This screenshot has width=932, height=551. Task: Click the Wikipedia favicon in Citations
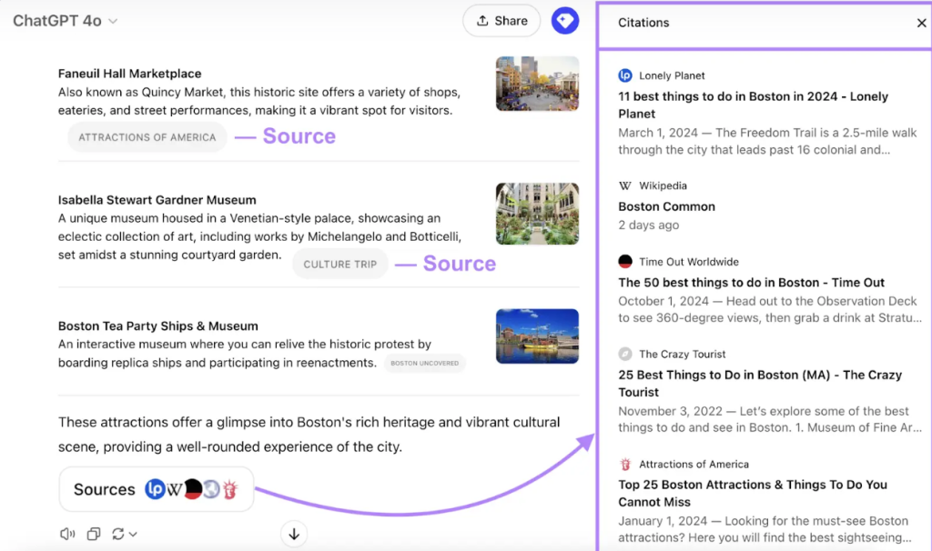tap(624, 185)
